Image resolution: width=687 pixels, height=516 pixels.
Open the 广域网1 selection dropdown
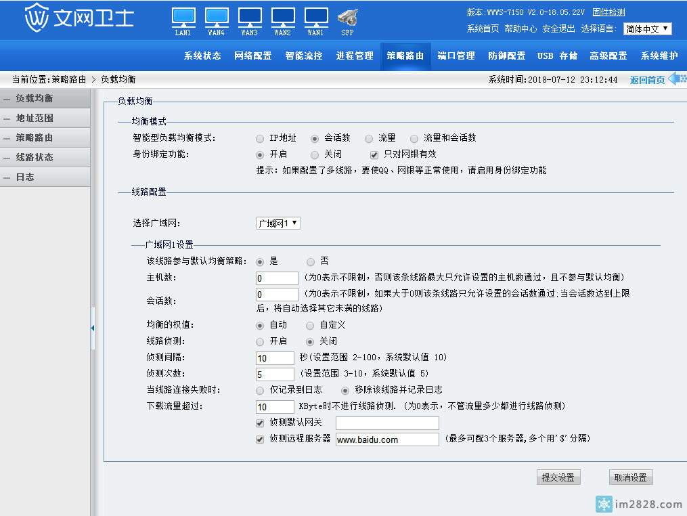pos(278,223)
